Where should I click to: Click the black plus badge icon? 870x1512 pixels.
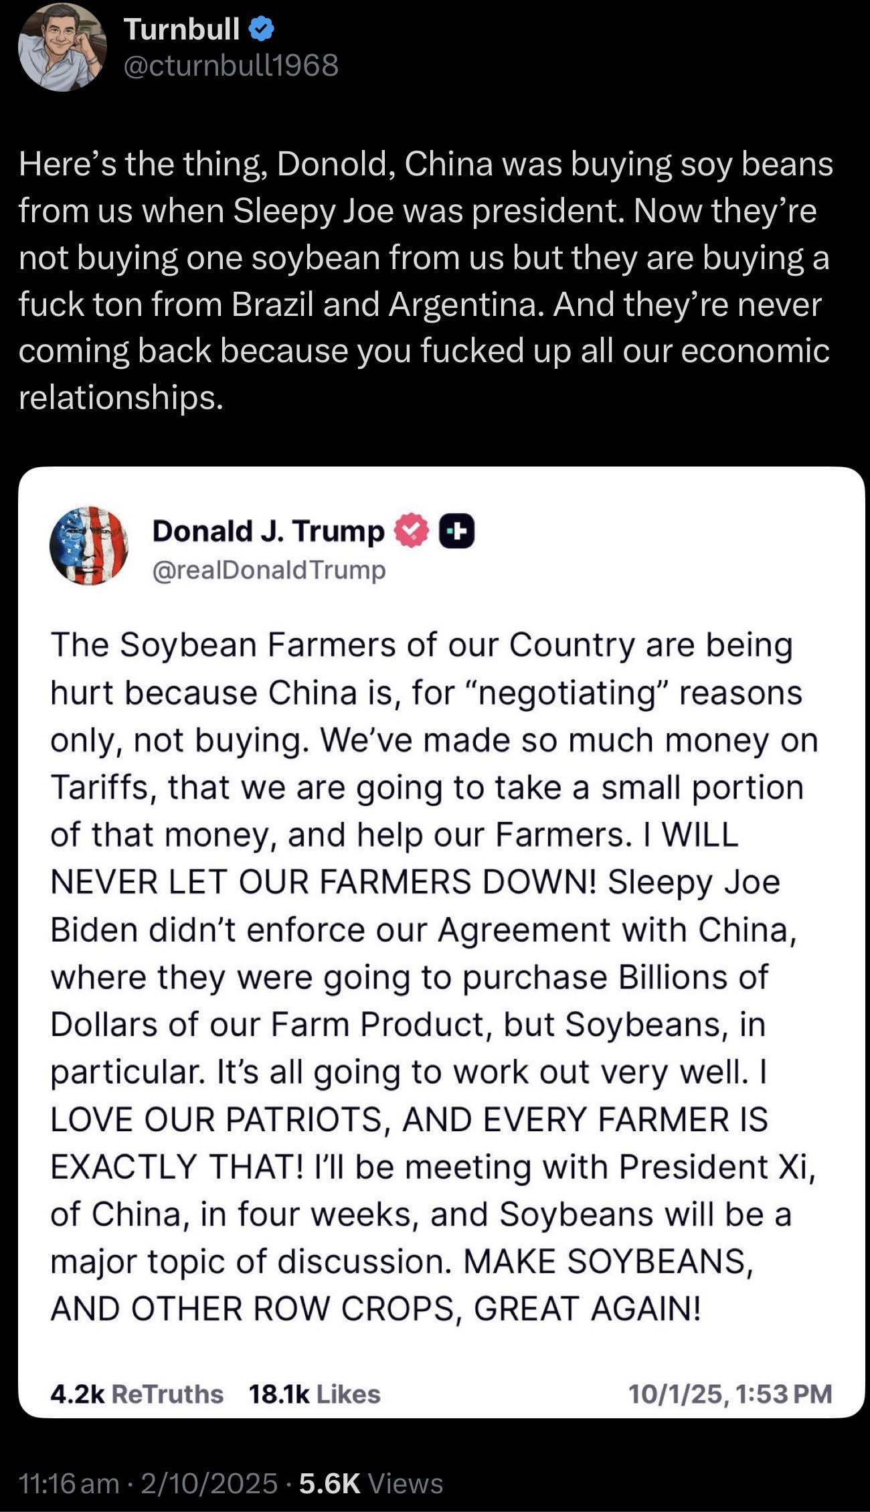tap(456, 531)
